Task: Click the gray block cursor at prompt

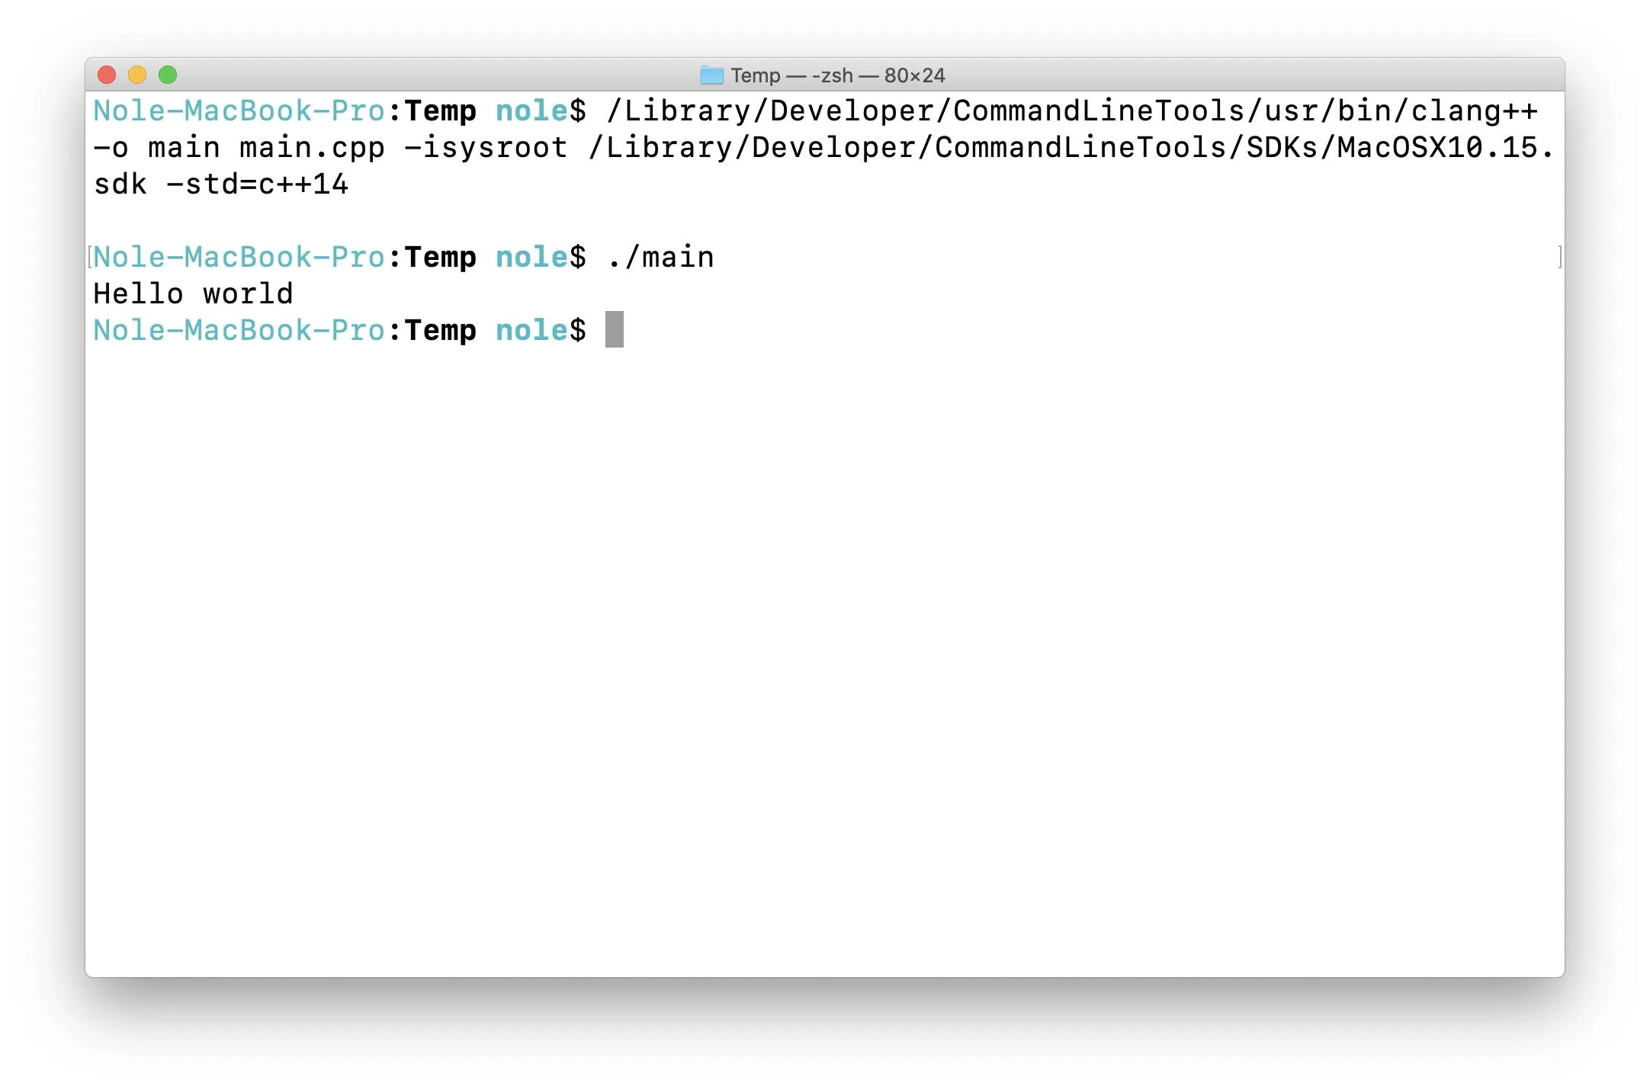Action: [x=614, y=329]
